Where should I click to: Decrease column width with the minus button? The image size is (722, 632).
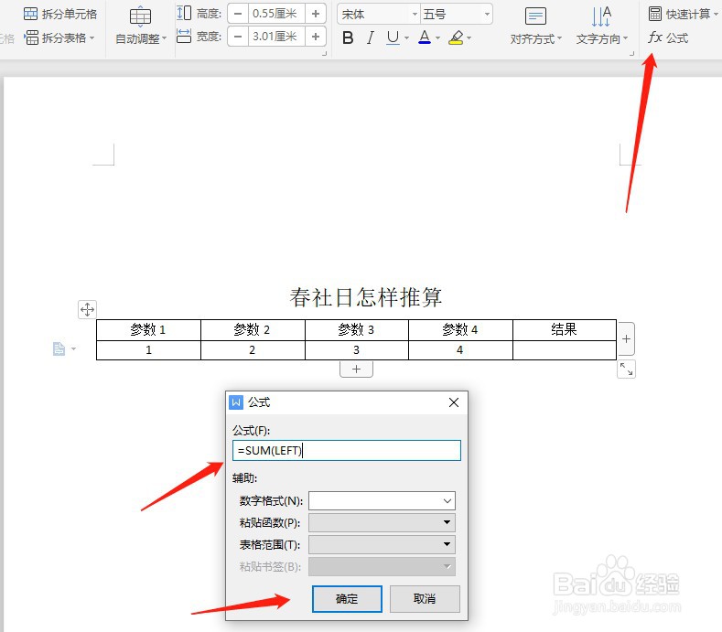point(238,36)
